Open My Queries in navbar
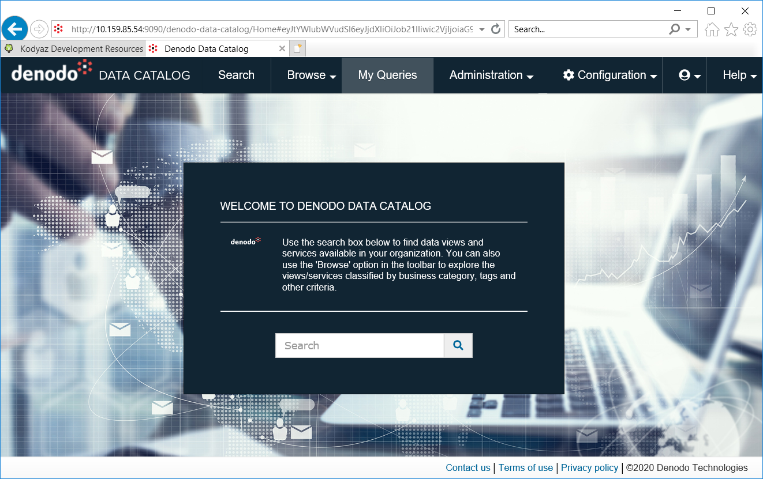This screenshot has width=763, height=479. [387, 75]
